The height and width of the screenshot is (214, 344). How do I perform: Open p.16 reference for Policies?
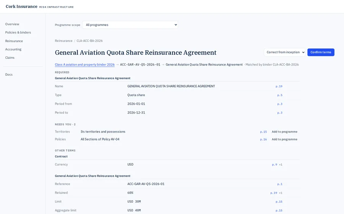[x=263, y=139]
